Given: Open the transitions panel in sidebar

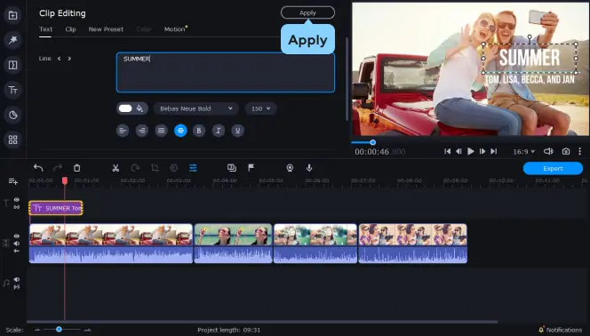Looking at the screenshot, I should pos(12,65).
